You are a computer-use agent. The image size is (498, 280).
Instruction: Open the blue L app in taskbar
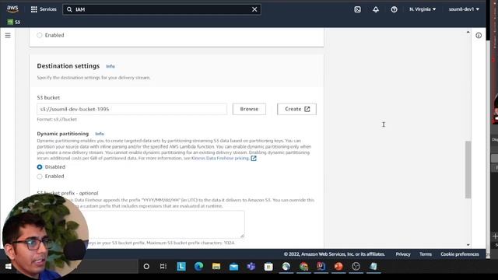(181, 267)
